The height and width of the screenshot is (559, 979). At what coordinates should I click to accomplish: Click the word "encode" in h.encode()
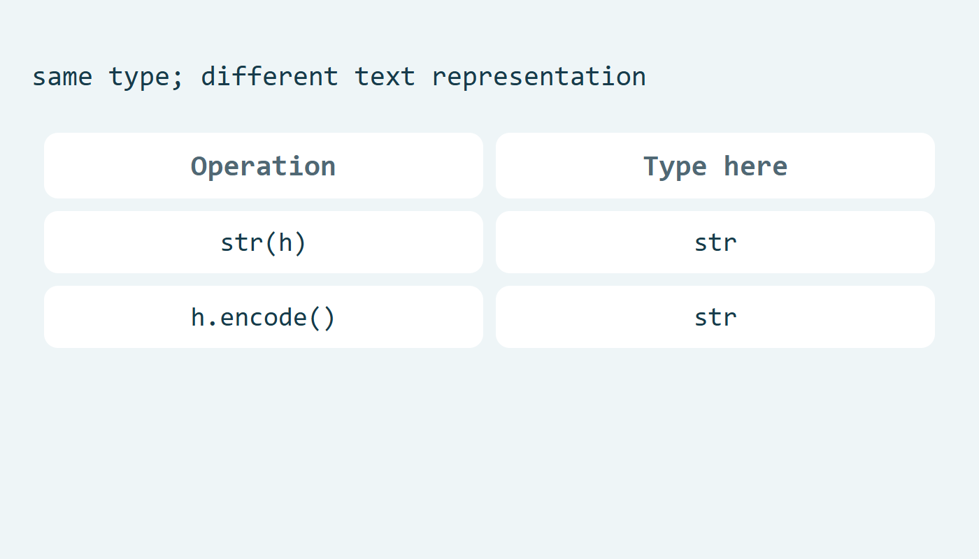point(264,317)
